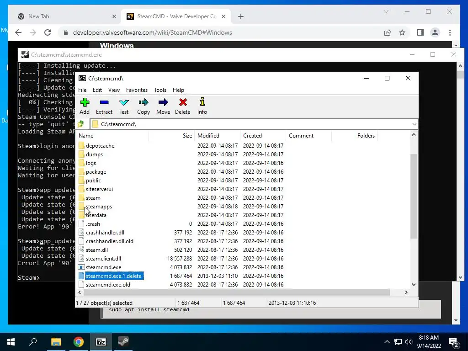Click the 7-Zip vertical scrollbar thumb
The image size is (468, 351).
click(x=414, y=196)
